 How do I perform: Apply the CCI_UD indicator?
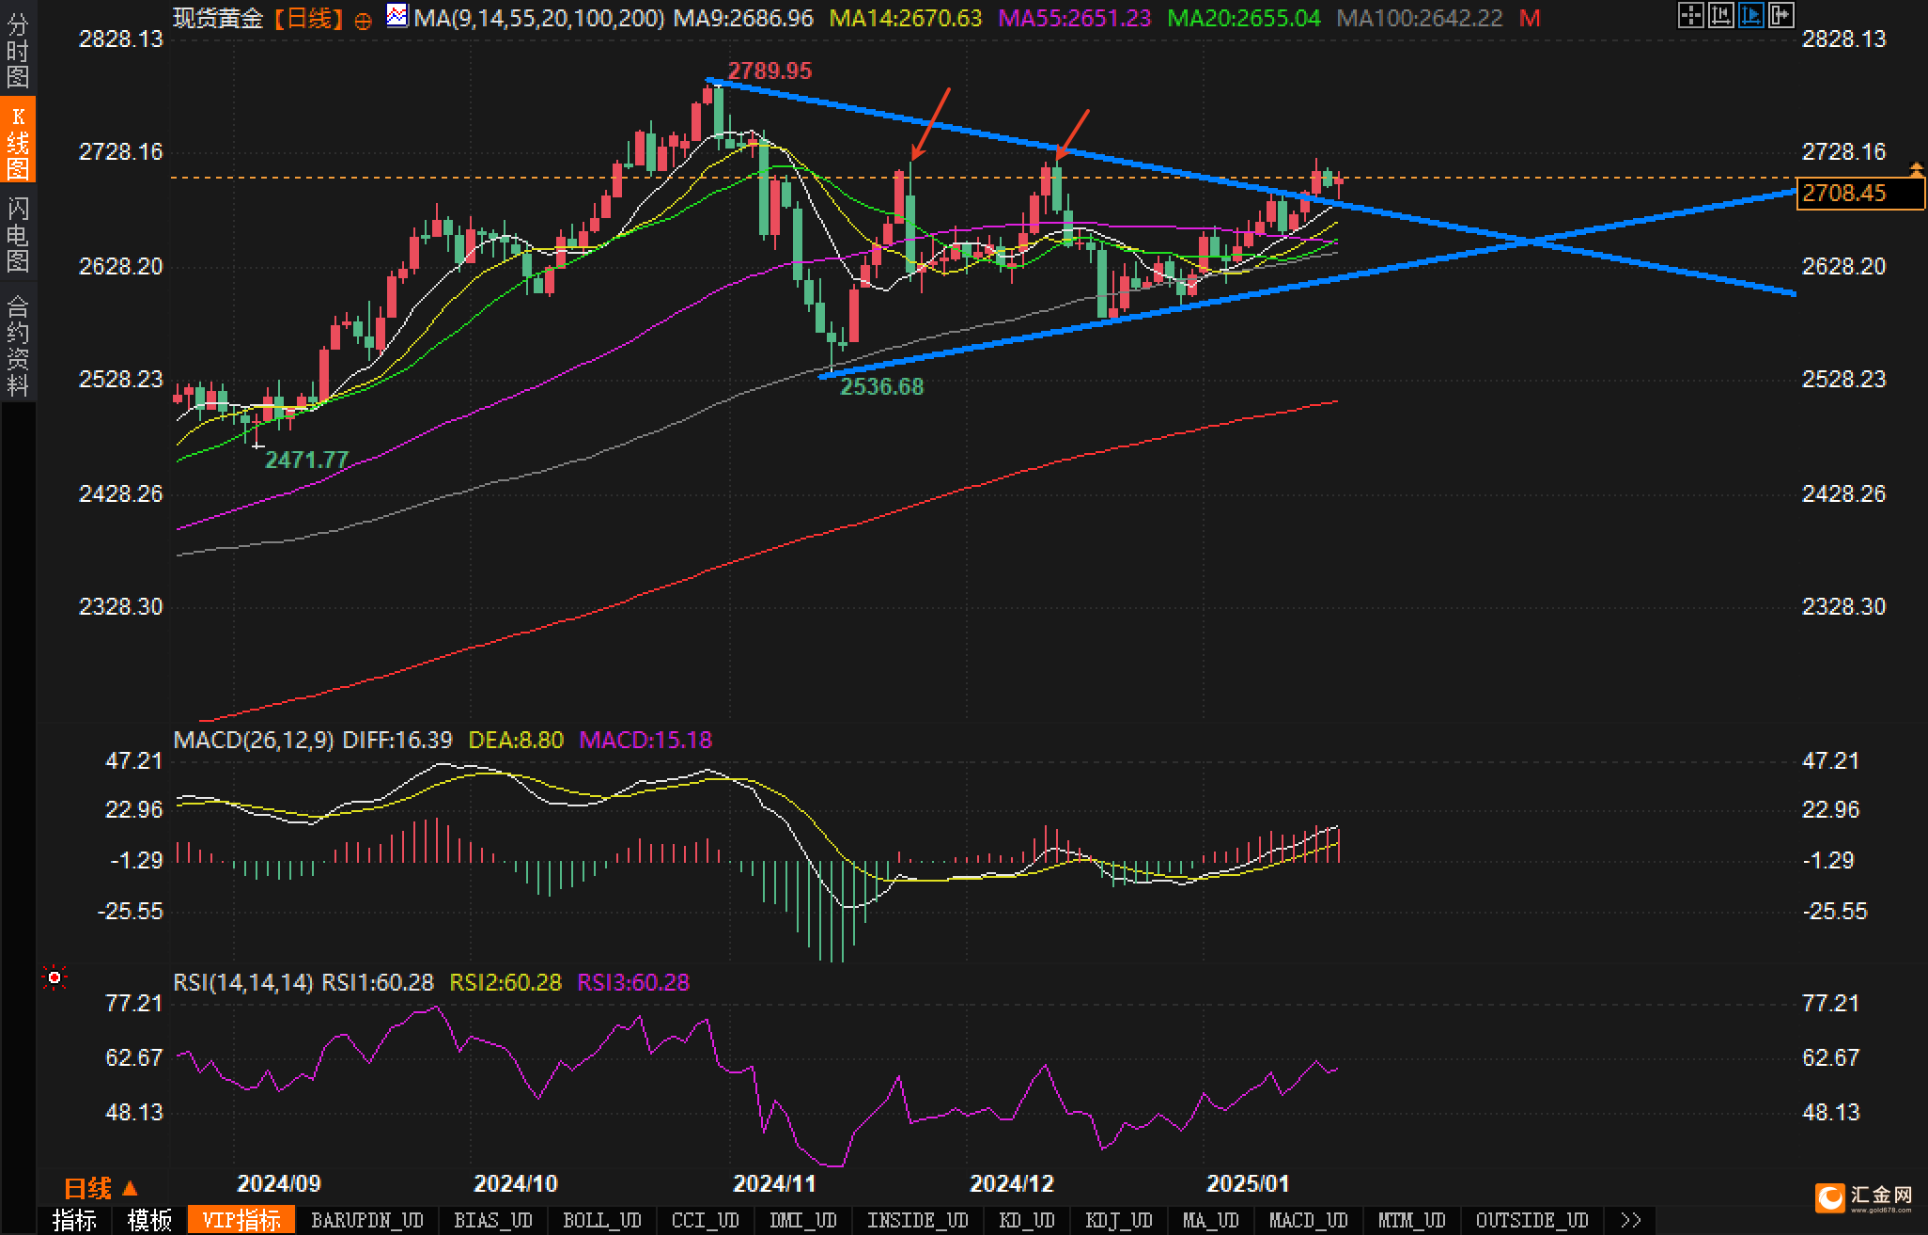click(x=705, y=1220)
